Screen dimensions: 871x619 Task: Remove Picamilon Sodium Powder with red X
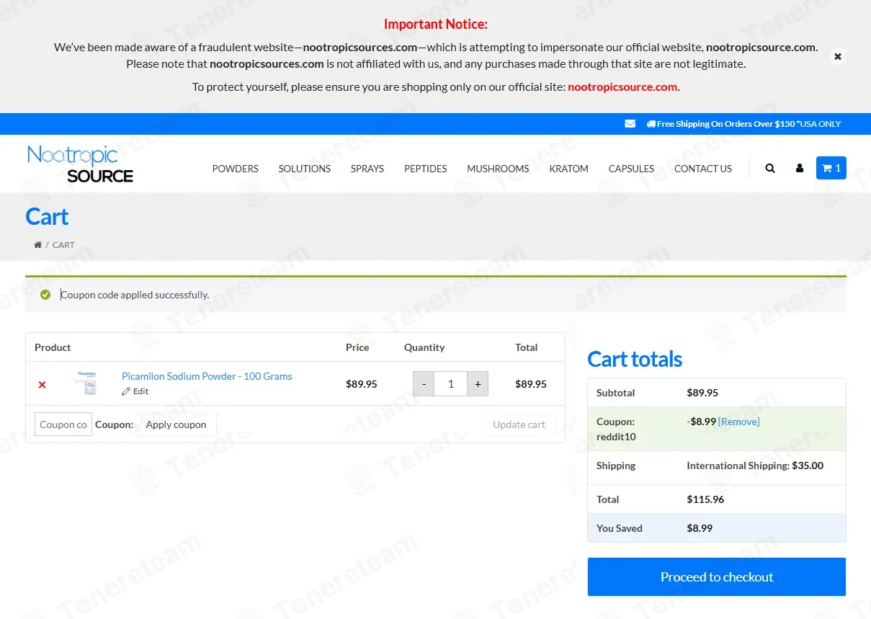point(42,385)
